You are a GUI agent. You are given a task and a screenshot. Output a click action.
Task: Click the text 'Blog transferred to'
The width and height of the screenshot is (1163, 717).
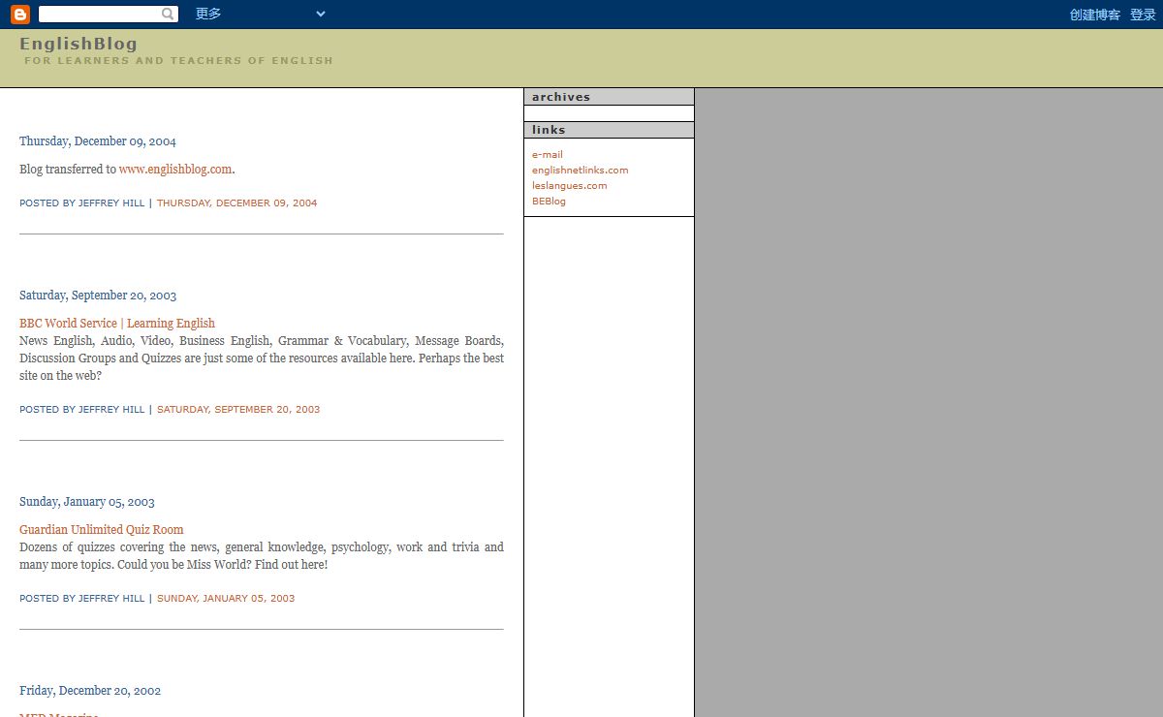tap(68, 170)
